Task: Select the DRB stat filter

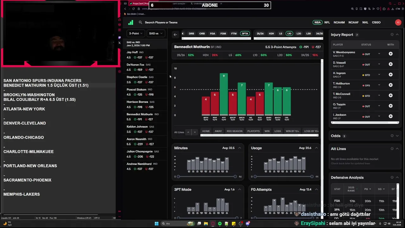Action: pos(191,34)
